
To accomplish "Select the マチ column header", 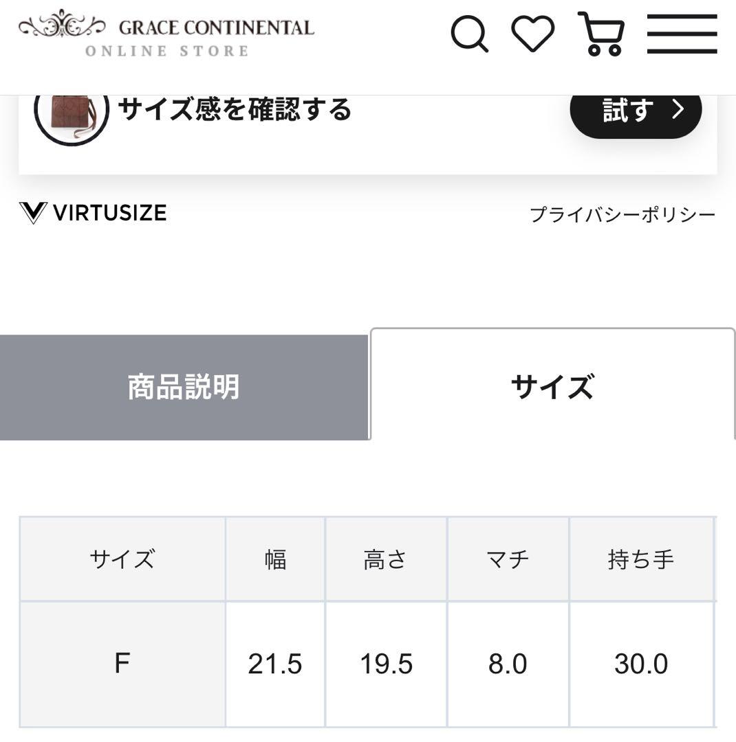I will (x=509, y=559).
